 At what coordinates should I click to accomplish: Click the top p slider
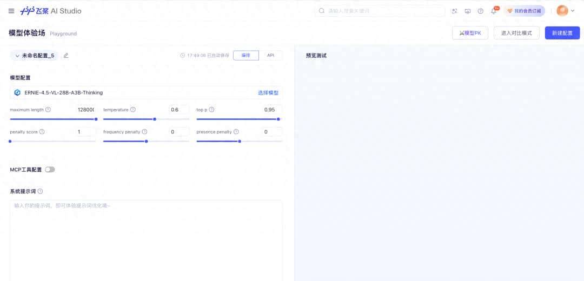pyautogui.click(x=238, y=119)
